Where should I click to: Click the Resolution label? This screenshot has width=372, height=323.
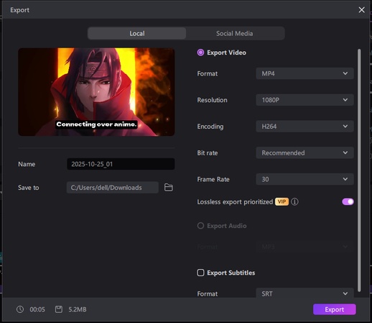coord(212,100)
